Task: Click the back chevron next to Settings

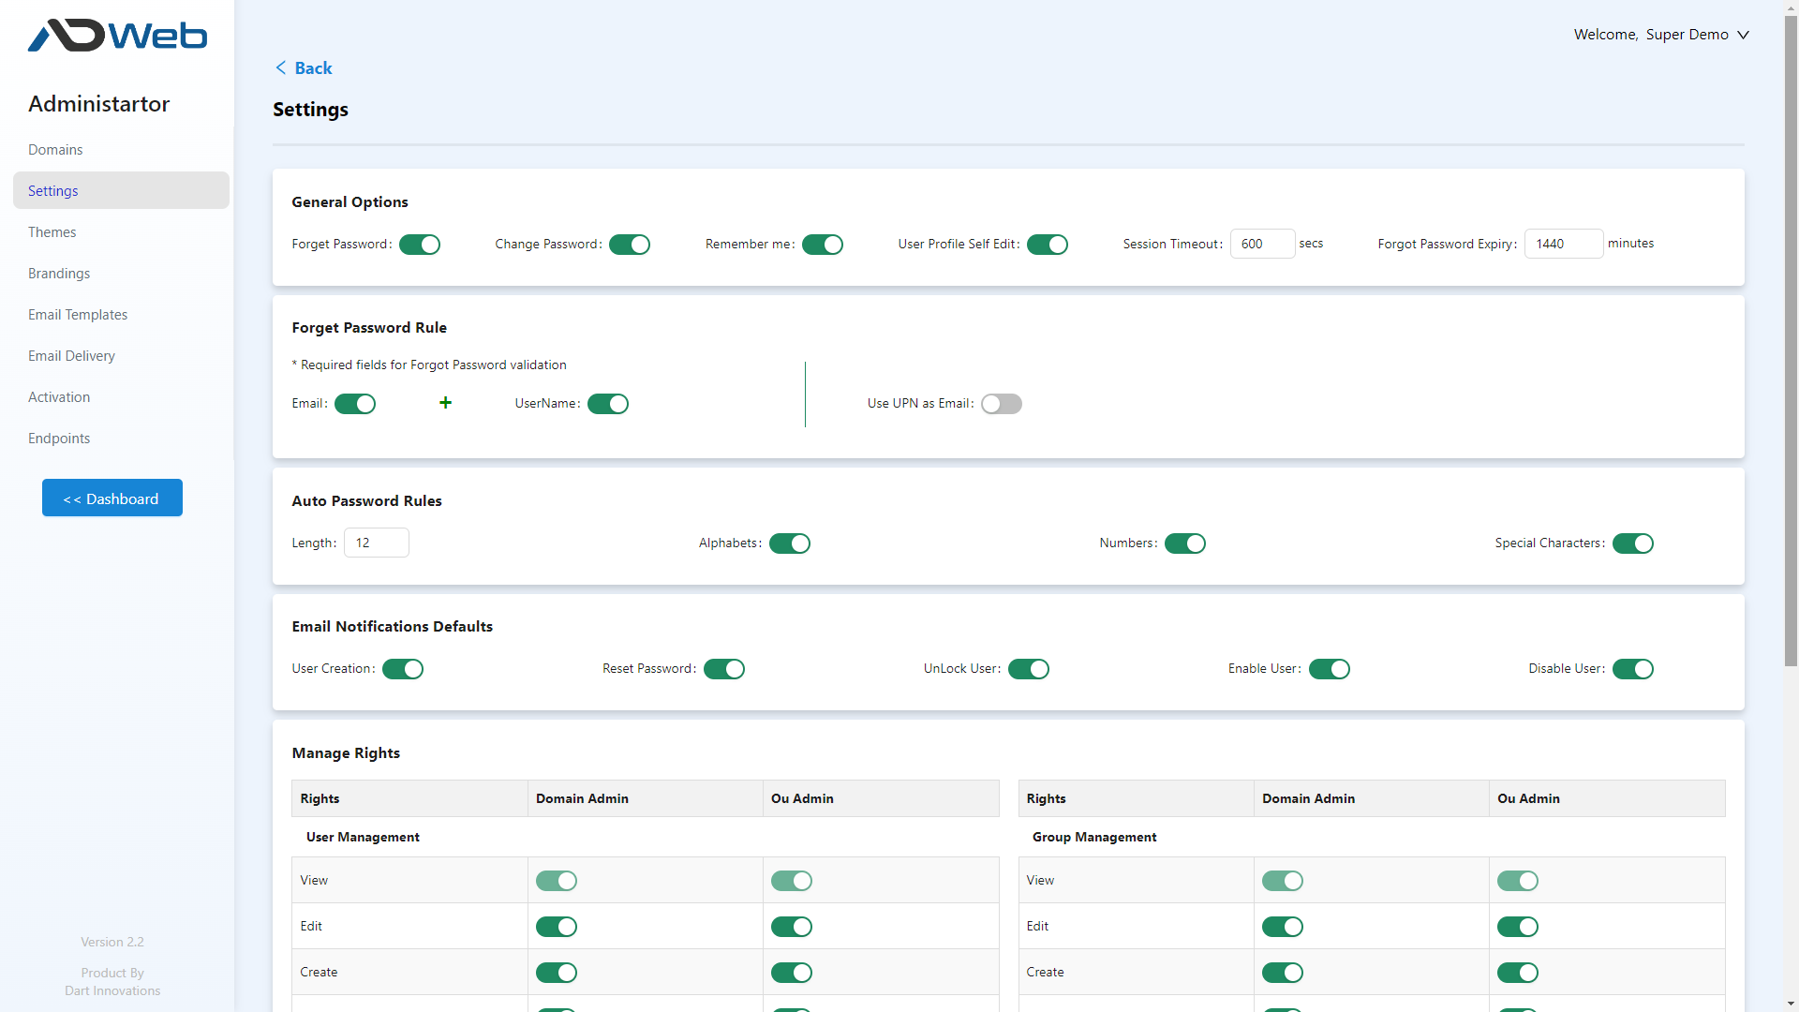Action: [280, 67]
